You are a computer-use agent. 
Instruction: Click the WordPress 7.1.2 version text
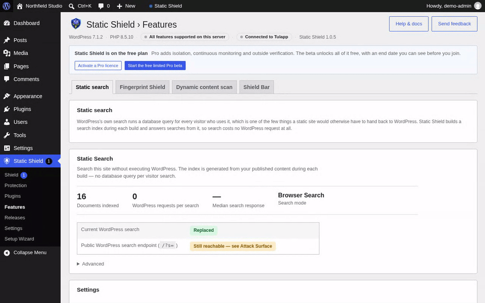86,37
